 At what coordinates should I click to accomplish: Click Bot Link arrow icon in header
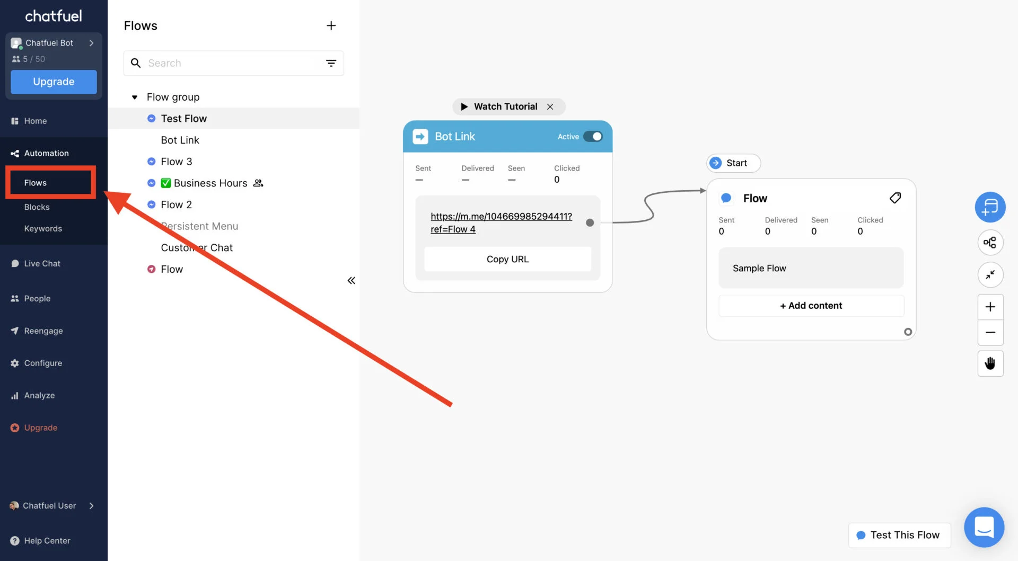(420, 137)
